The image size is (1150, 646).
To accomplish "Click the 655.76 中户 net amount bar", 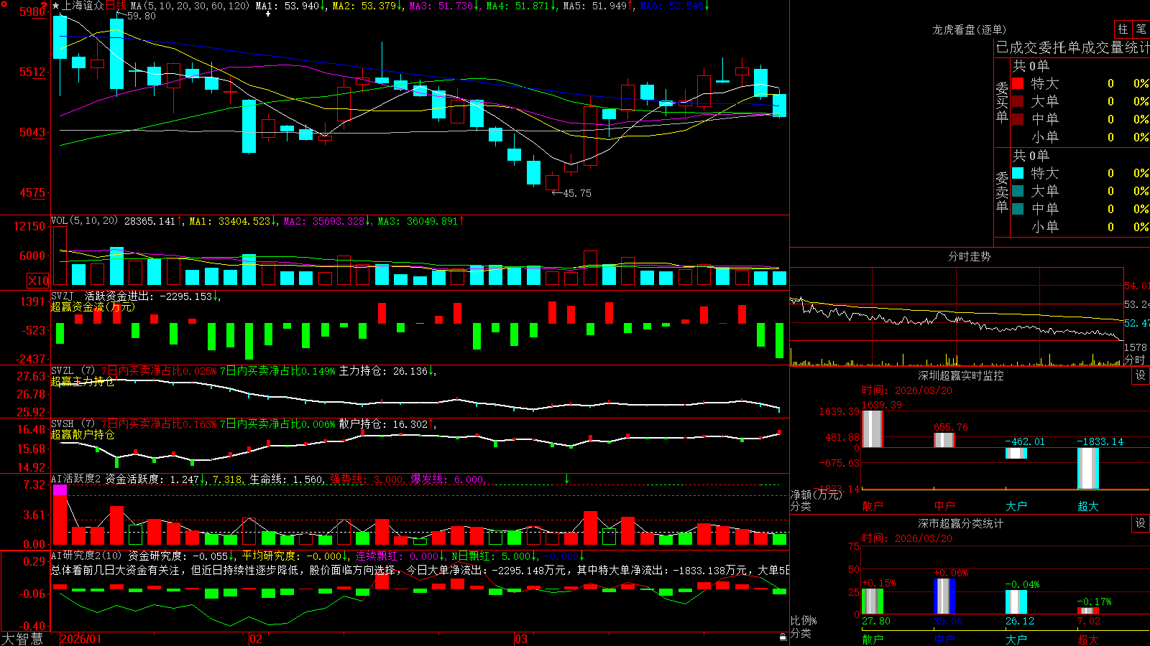I will (944, 440).
